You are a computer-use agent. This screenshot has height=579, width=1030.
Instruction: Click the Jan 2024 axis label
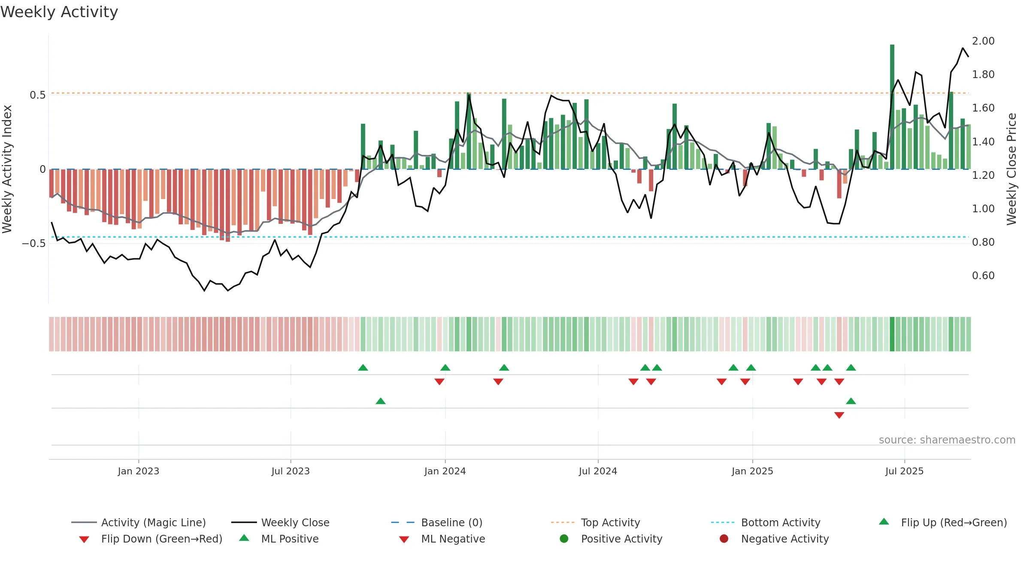(x=445, y=471)
